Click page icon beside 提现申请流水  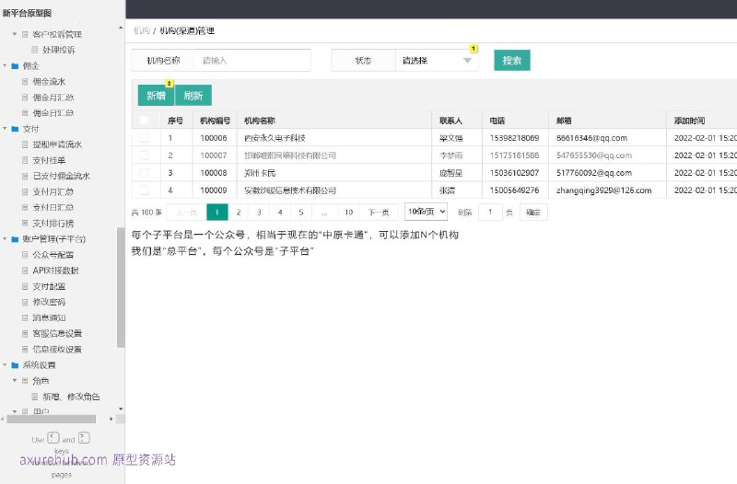[x=25, y=144]
